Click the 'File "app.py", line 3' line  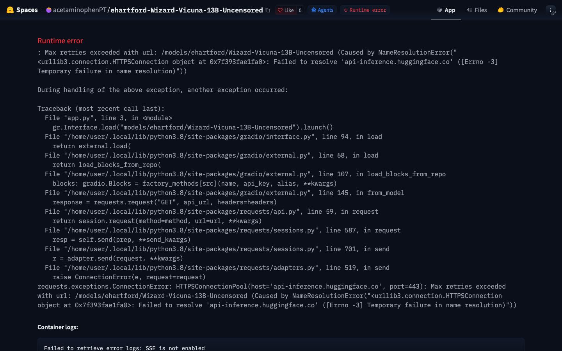click(x=108, y=118)
